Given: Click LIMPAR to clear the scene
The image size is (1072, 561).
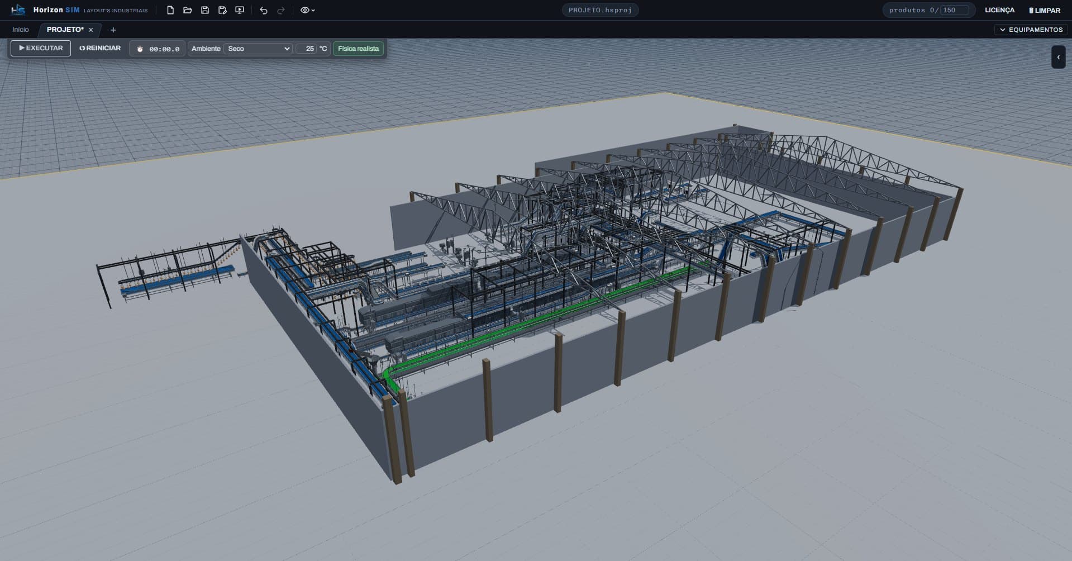Looking at the screenshot, I should click(x=1045, y=10).
